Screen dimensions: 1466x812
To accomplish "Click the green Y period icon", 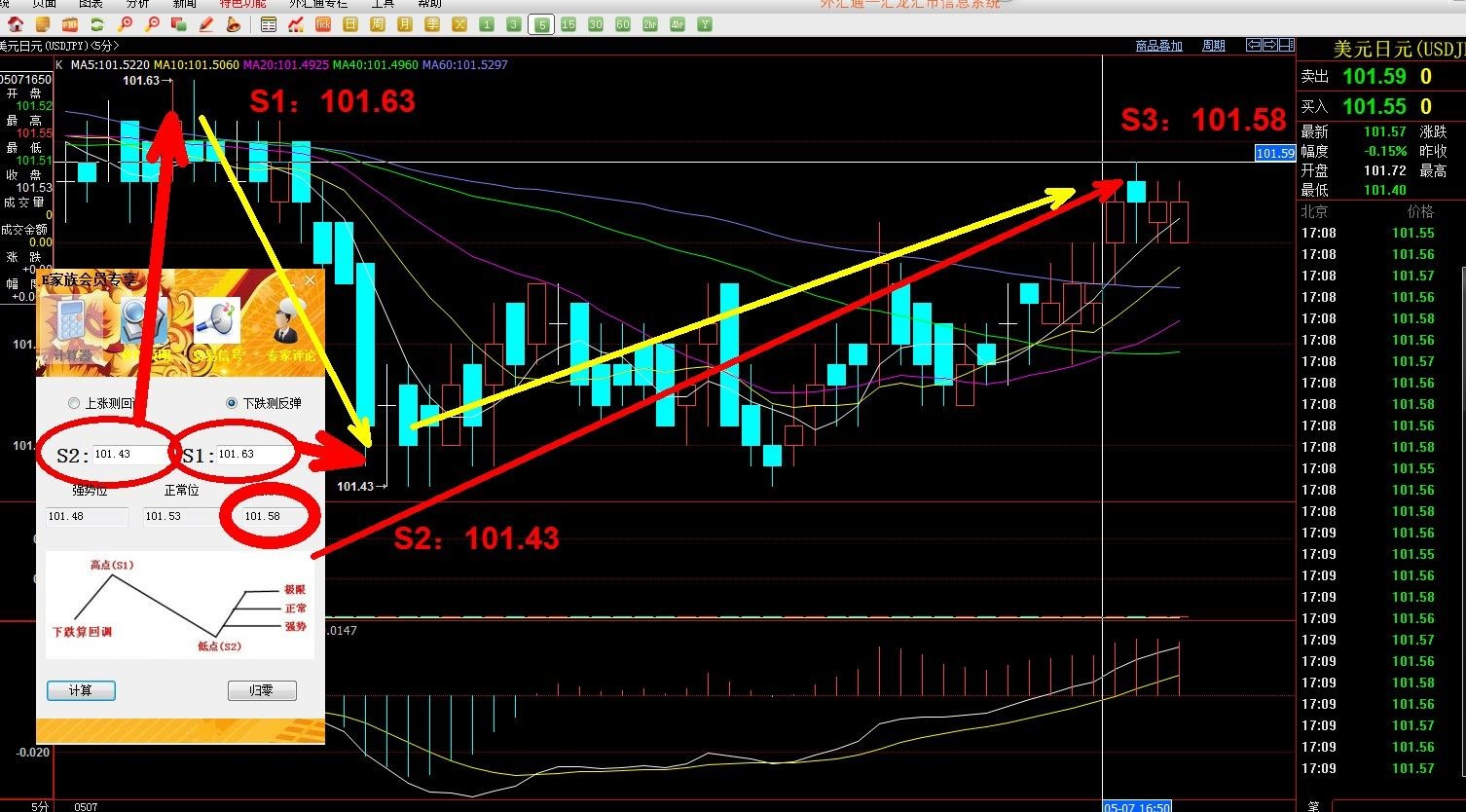I will (x=705, y=24).
